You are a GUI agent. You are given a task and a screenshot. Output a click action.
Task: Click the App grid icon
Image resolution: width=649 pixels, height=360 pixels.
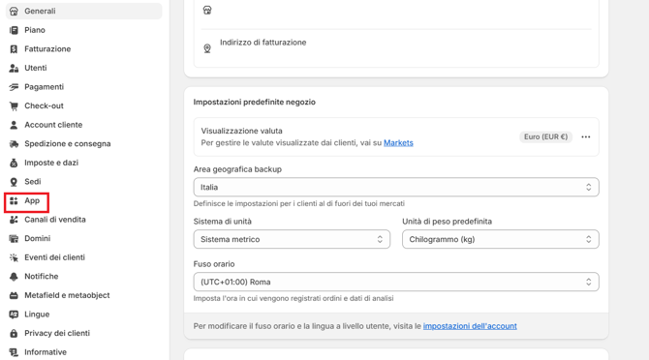[14, 201]
